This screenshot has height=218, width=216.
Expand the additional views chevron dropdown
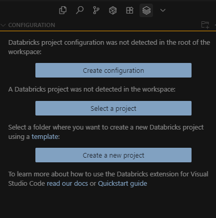tap(163, 10)
